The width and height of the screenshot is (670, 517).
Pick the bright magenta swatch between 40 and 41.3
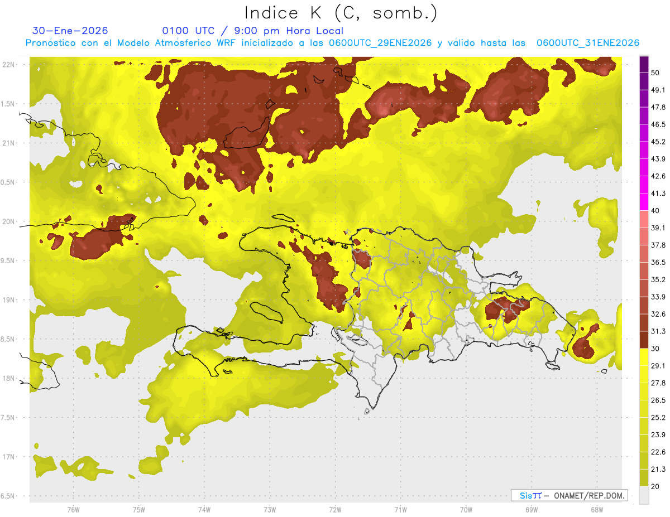coord(644,202)
